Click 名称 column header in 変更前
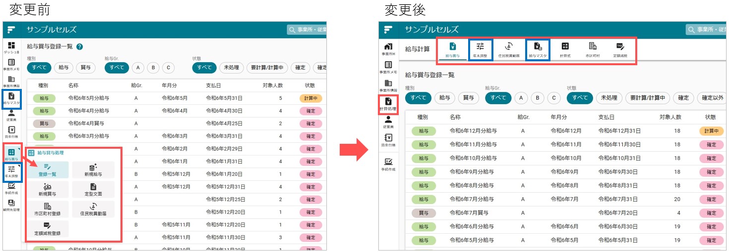This screenshot has height=252, width=729. (73, 85)
